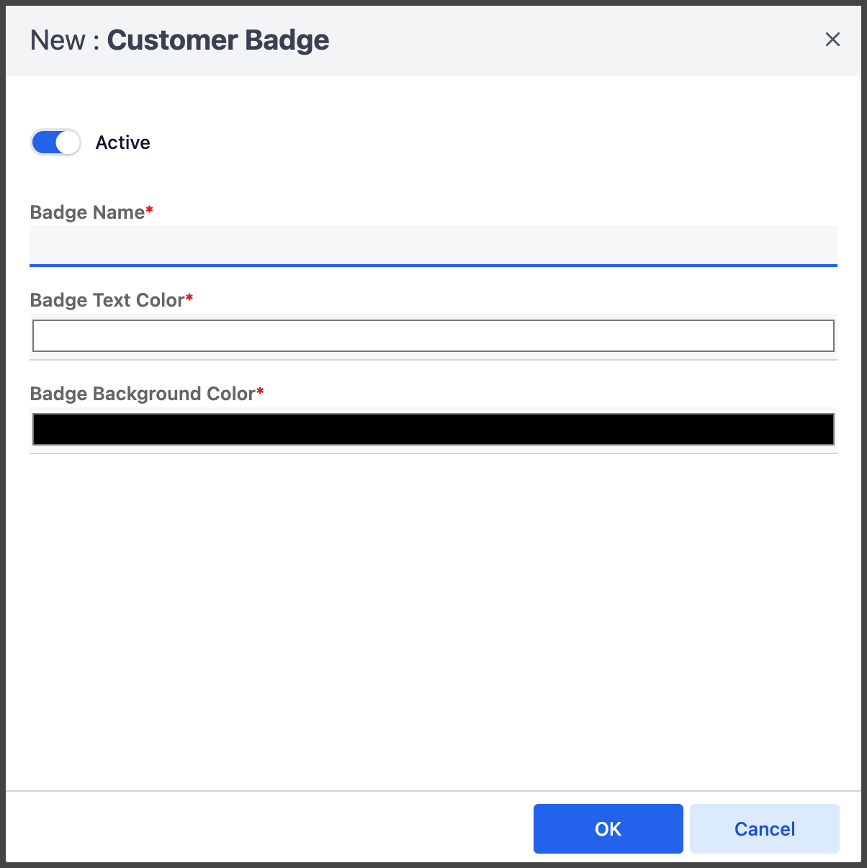Click the red asterisk beside Badge Name
Image resolution: width=867 pixels, height=868 pixels.
(150, 209)
